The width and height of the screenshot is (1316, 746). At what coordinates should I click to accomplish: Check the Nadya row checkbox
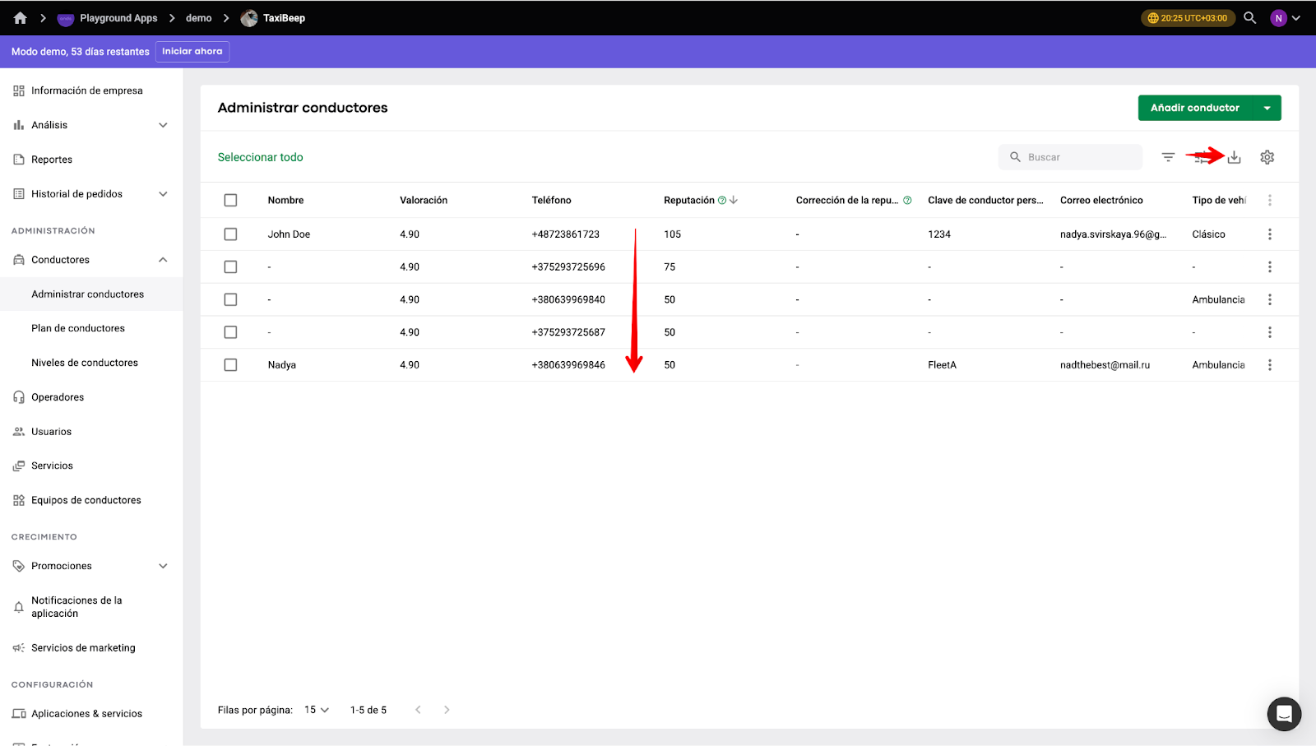coord(230,364)
